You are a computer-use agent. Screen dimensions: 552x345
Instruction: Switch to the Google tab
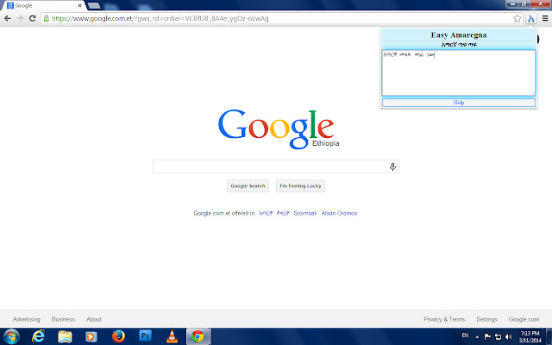pos(42,6)
